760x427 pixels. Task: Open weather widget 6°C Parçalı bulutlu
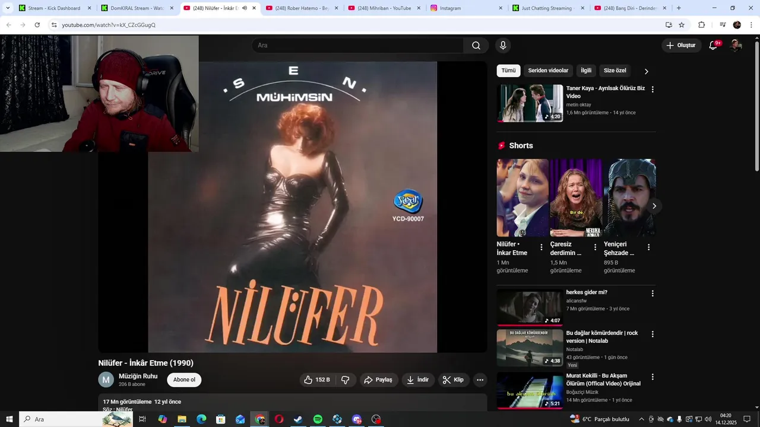click(600, 419)
